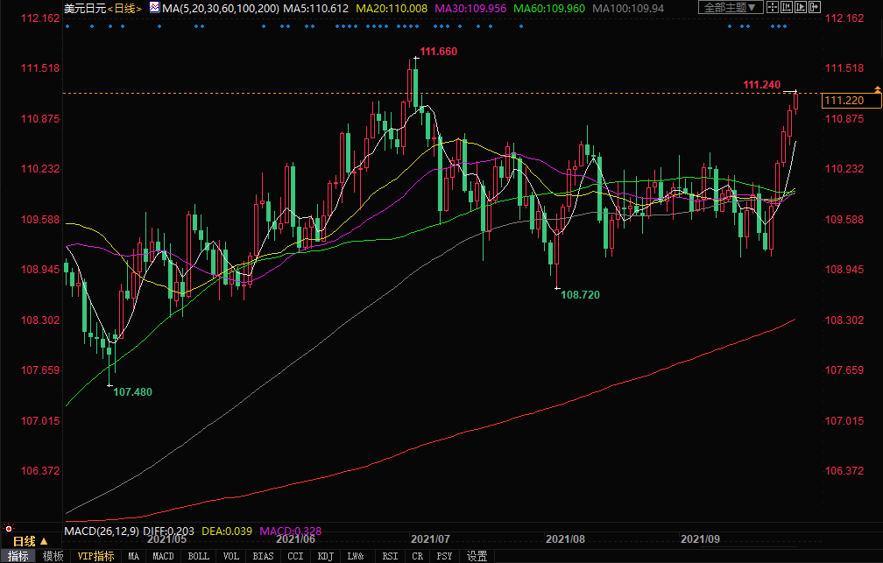Open indicator 设置 in the bottom bar
The height and width of the screenshot is (563, 883).
[x=477, y=556]
